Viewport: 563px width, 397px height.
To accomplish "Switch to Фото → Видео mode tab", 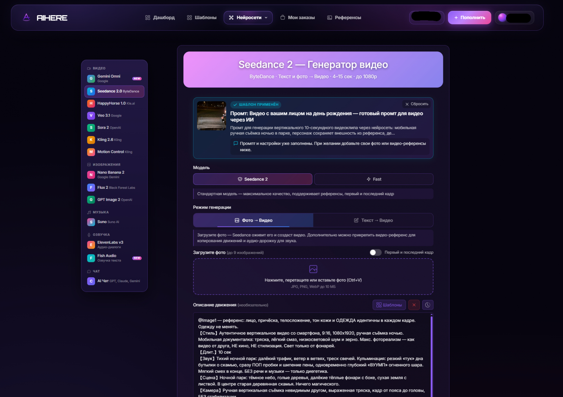I will 253,220.
